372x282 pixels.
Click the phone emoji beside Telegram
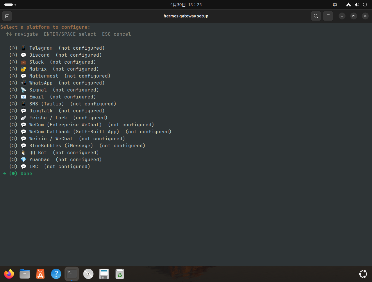(x=24, y=48)
